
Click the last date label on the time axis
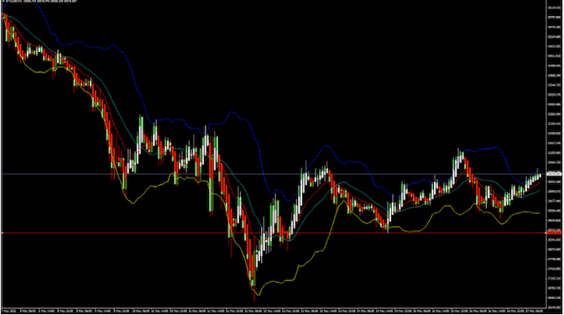click(535, 310)
